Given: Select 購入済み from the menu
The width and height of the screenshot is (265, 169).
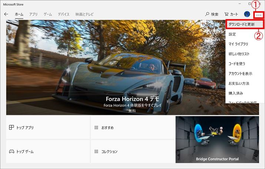Looking at the screenshot, I should 245,93.
